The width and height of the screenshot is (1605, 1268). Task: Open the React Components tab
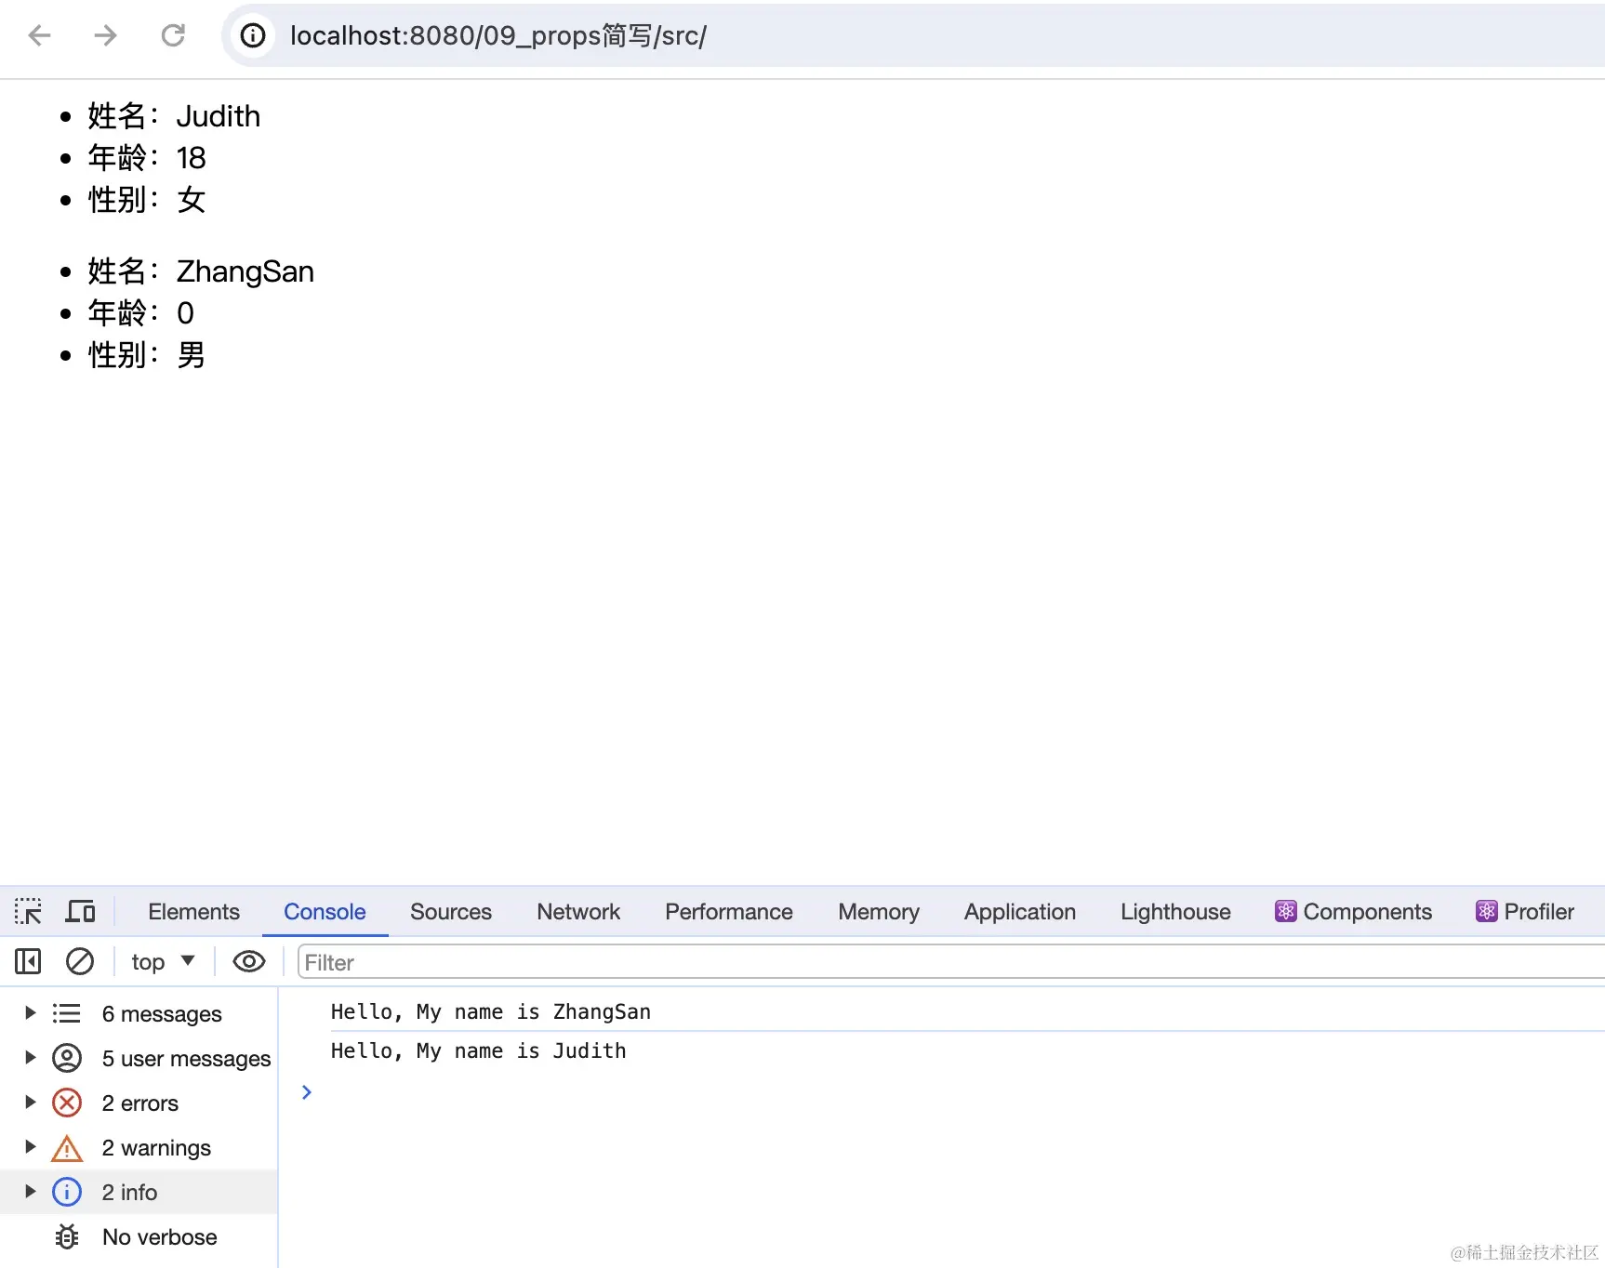(x=1353, y=911)
